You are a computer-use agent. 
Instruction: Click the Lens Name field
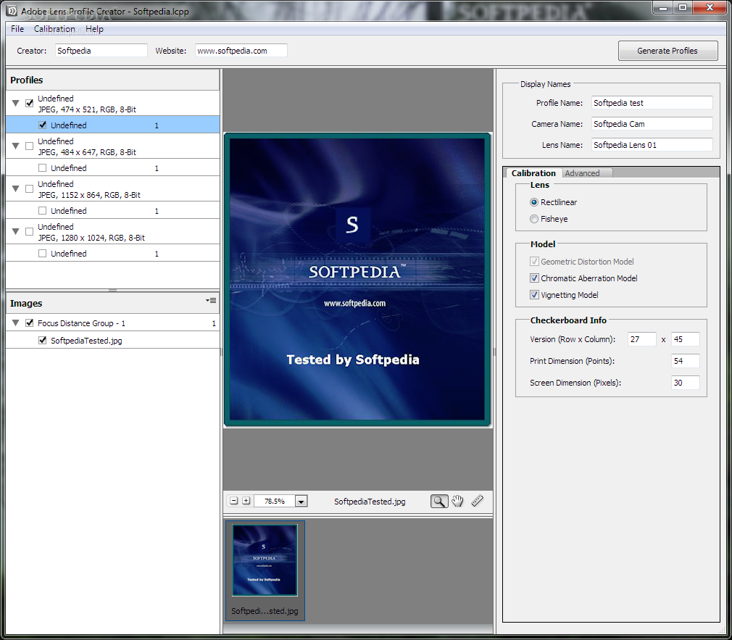(652, 145)
